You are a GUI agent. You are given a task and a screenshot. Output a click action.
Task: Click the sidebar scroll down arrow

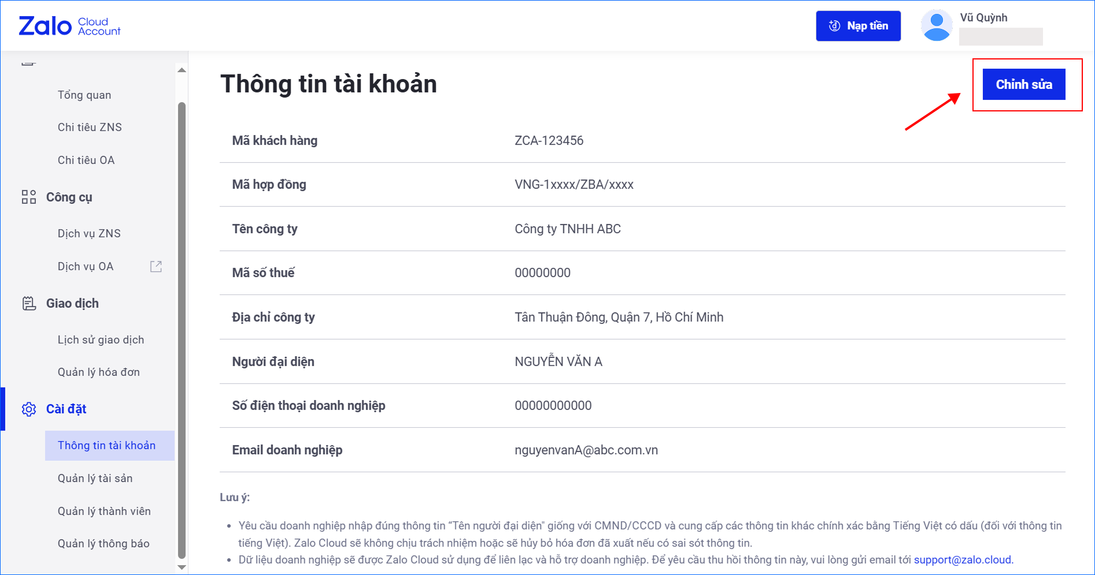[x=182, y=567]
